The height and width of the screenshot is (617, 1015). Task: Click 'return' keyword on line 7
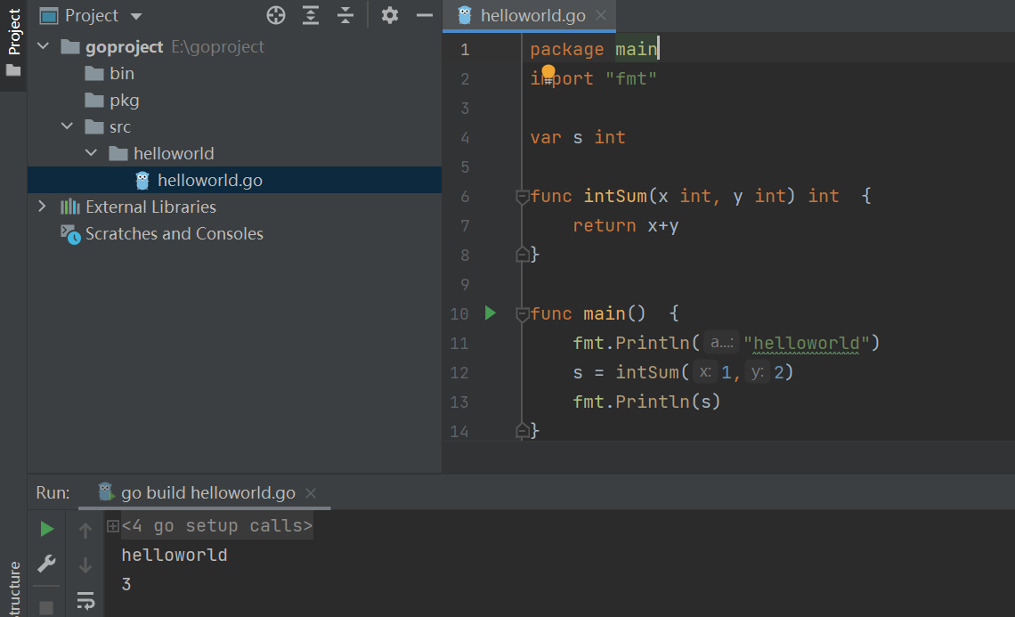click(604, 226)
